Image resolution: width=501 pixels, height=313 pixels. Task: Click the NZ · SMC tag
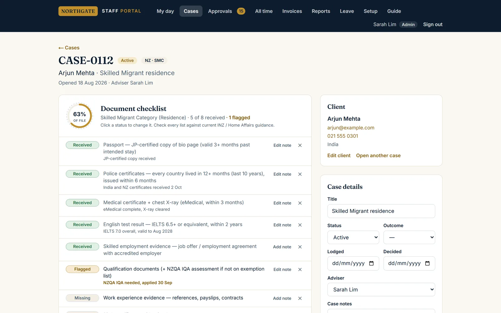[154, 60]
